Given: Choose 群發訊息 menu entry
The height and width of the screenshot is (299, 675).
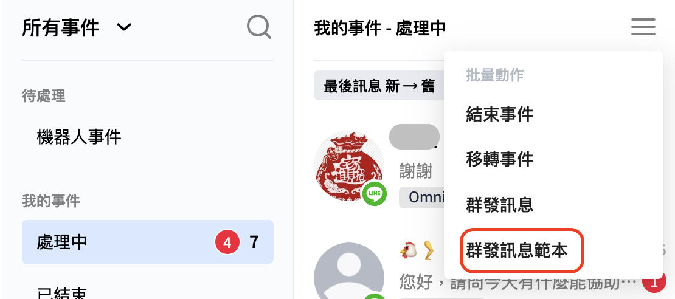Looking at the screenshot, I should pyautogui.click(x=499, y=205).
